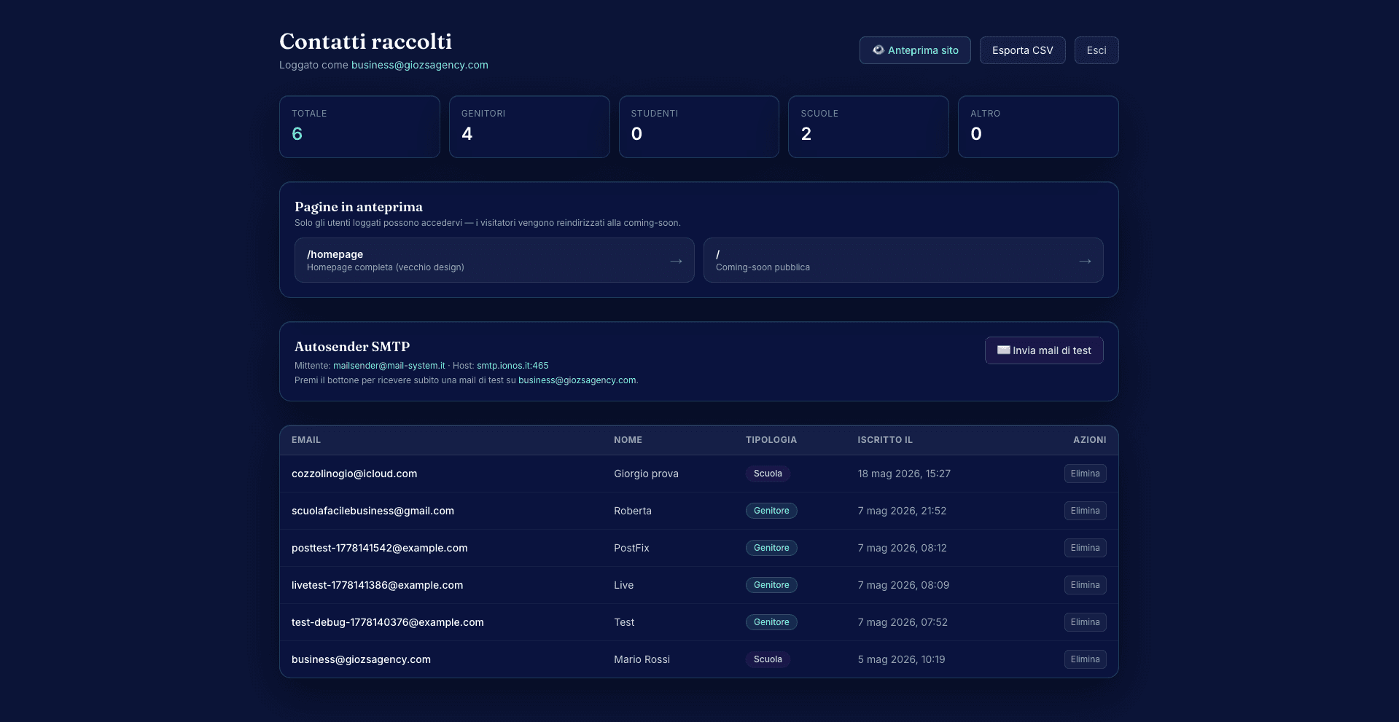Click the date 18 mag 2026, 15:27
Viewport: 1399px width, 722px height.
point(904,474)
